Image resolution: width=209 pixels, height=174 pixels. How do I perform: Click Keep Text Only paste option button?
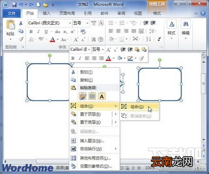pyautogui.click(x=102, y=96)
